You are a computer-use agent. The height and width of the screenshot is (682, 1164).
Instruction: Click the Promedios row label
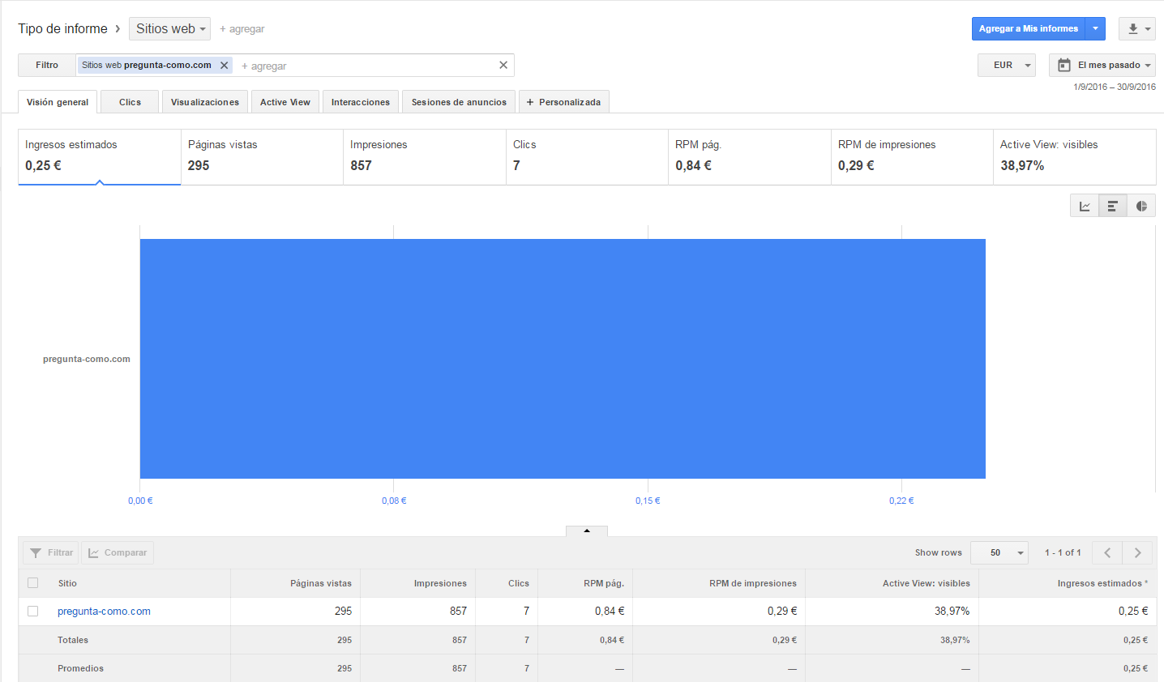[x=80, y=668]
